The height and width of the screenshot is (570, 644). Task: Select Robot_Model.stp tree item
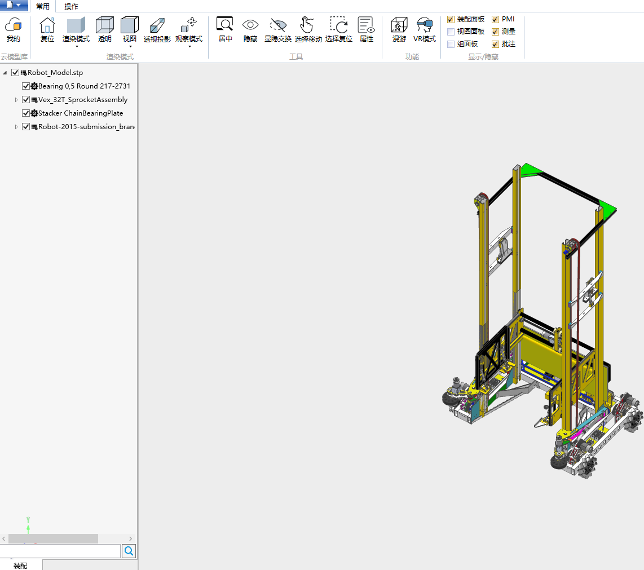click(x=55, y=73)
